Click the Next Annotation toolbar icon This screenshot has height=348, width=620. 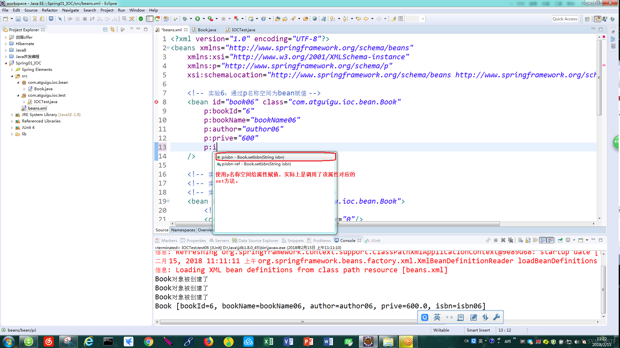(x=333, y=19)
